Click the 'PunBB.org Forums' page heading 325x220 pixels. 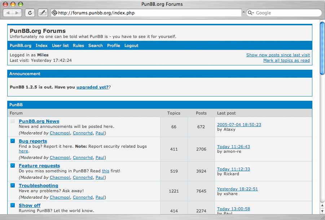pyautogui.click(x=38, y=31)
